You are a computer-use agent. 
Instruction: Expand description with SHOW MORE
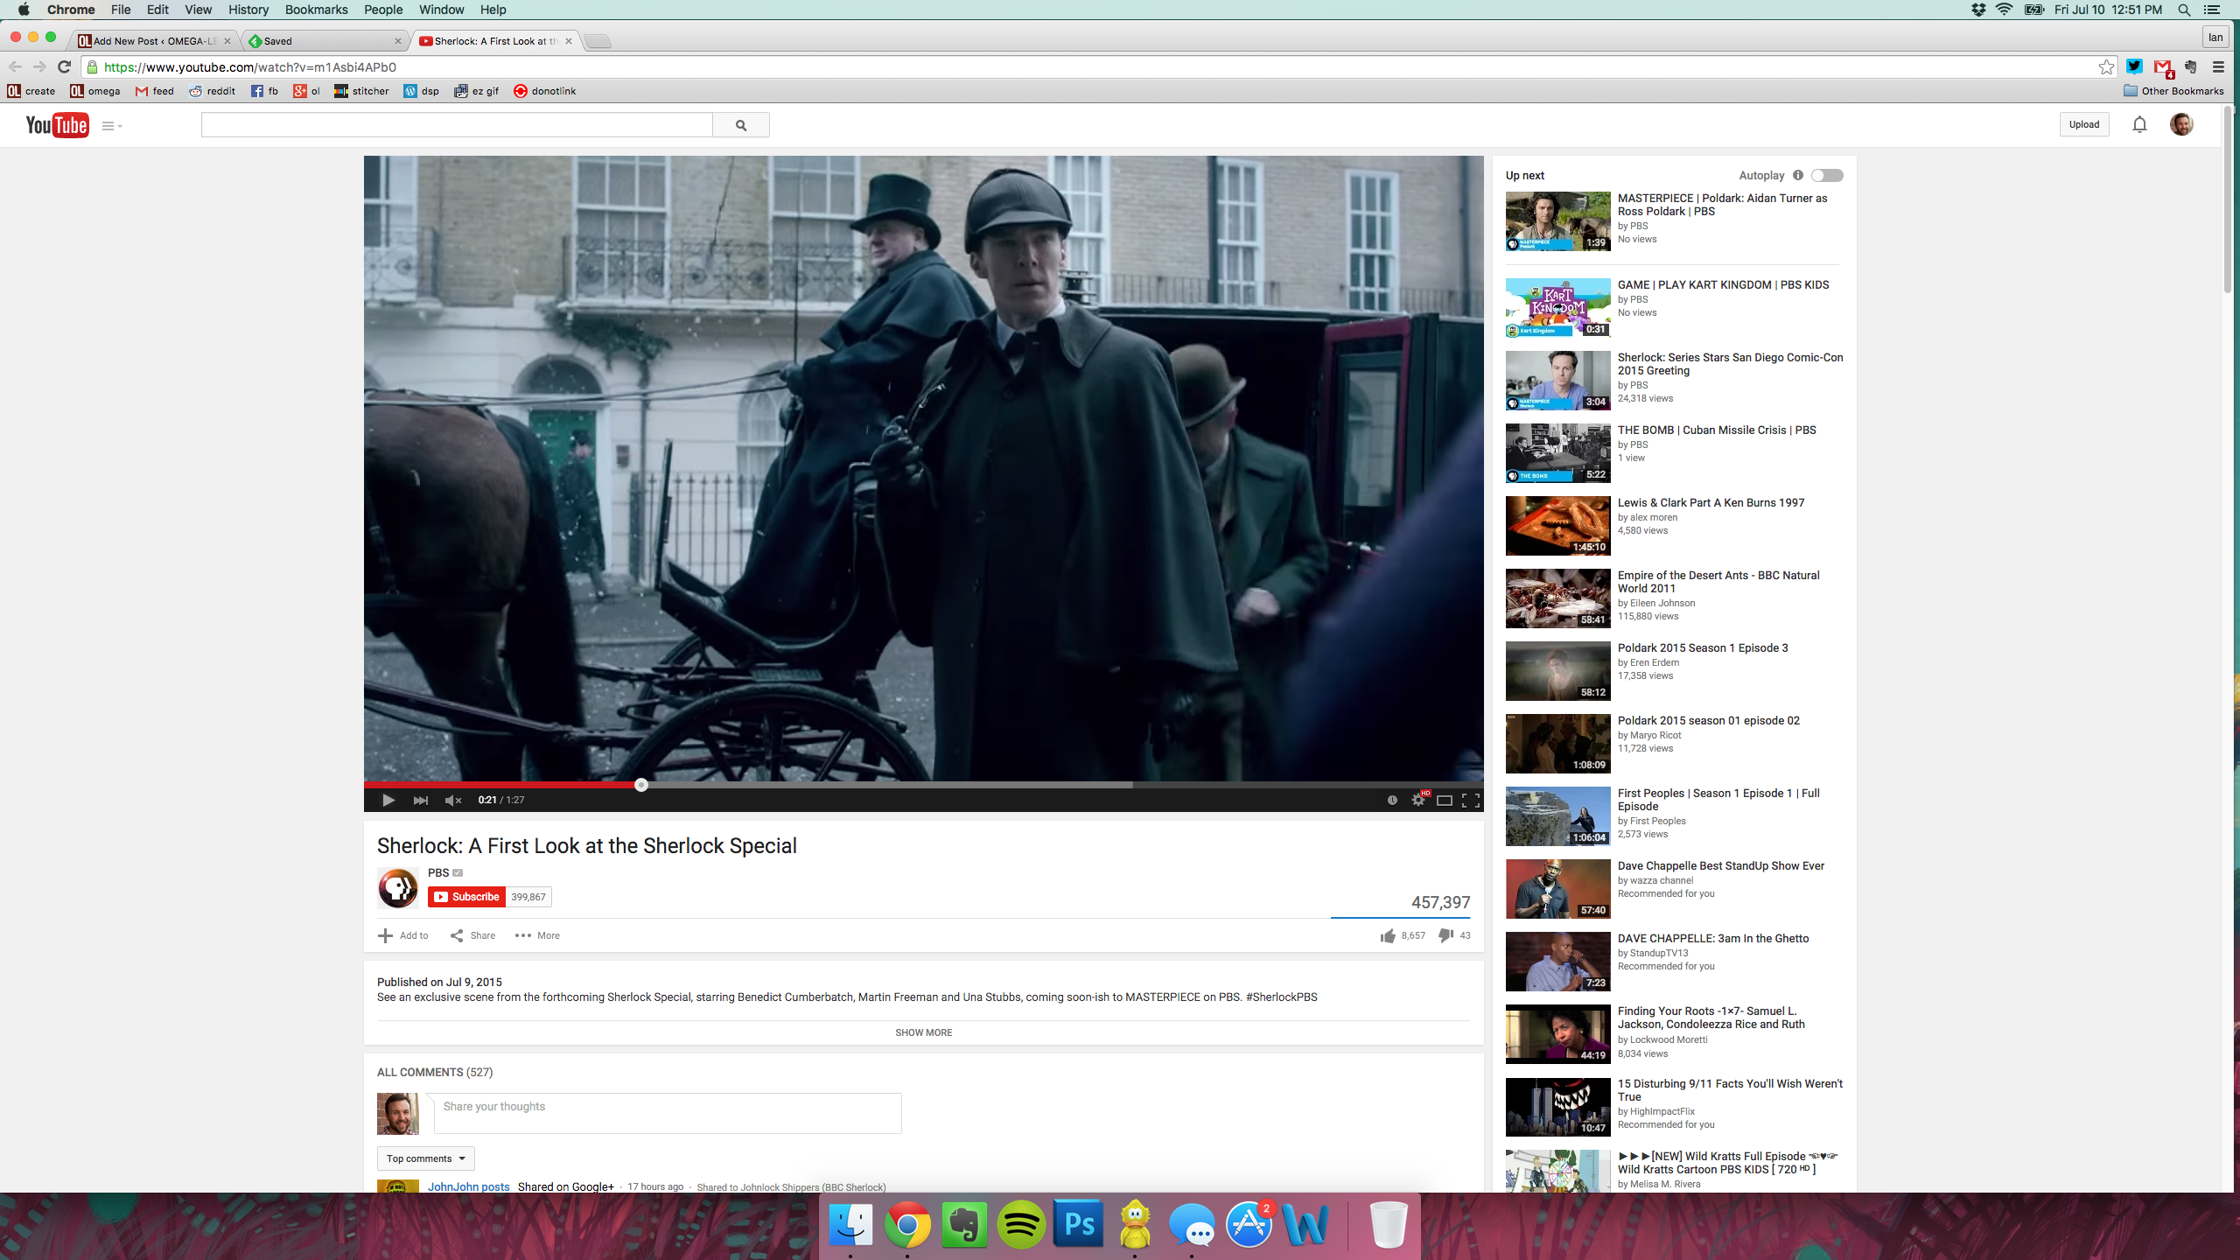click(924, 1032)
